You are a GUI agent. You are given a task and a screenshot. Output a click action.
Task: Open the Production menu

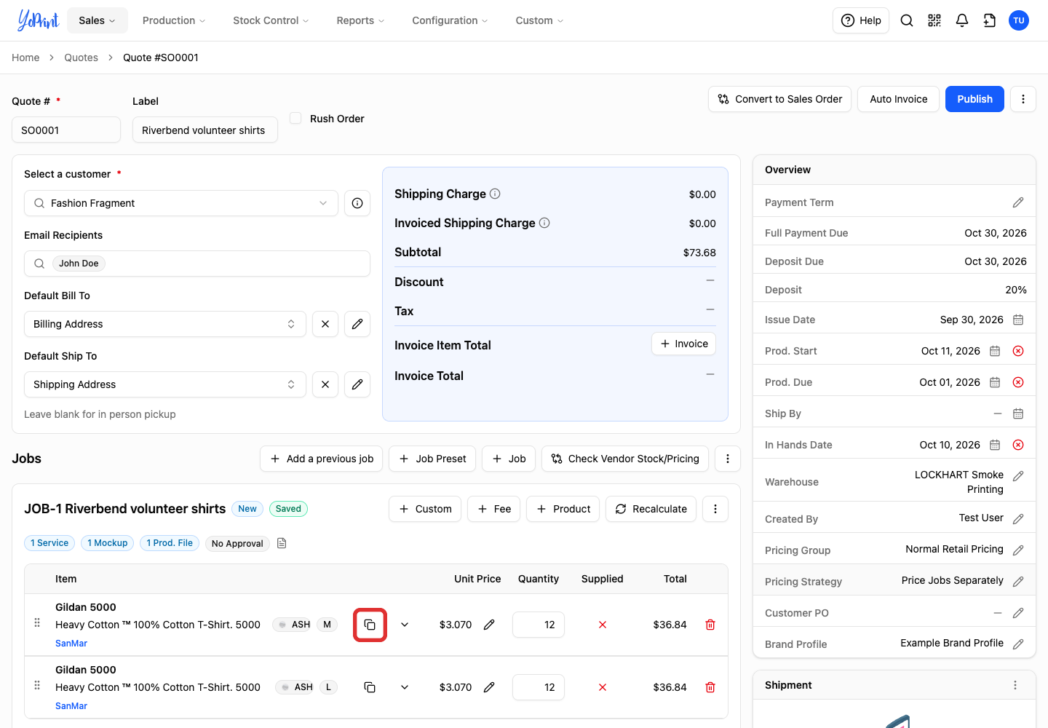click(x=174, y=20)
